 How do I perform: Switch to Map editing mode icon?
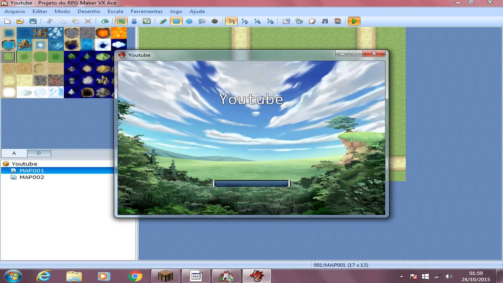(121, 21)
